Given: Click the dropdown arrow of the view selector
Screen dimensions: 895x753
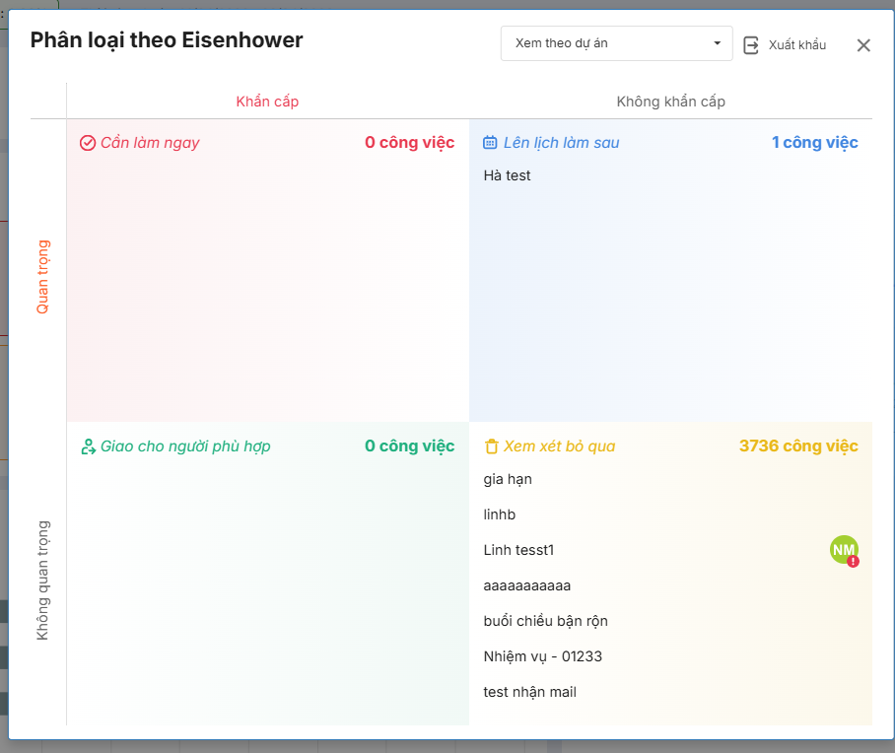Looking at the screenshot, I should click(717, 44).
